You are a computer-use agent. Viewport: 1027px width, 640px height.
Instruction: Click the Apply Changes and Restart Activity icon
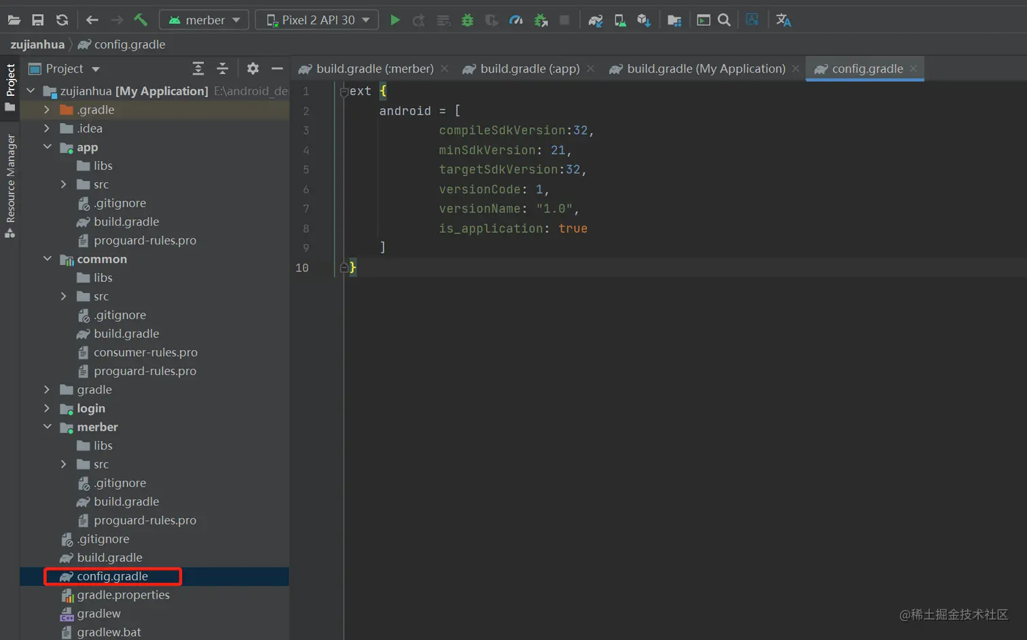pyautogui.click(x=419, y=20)
